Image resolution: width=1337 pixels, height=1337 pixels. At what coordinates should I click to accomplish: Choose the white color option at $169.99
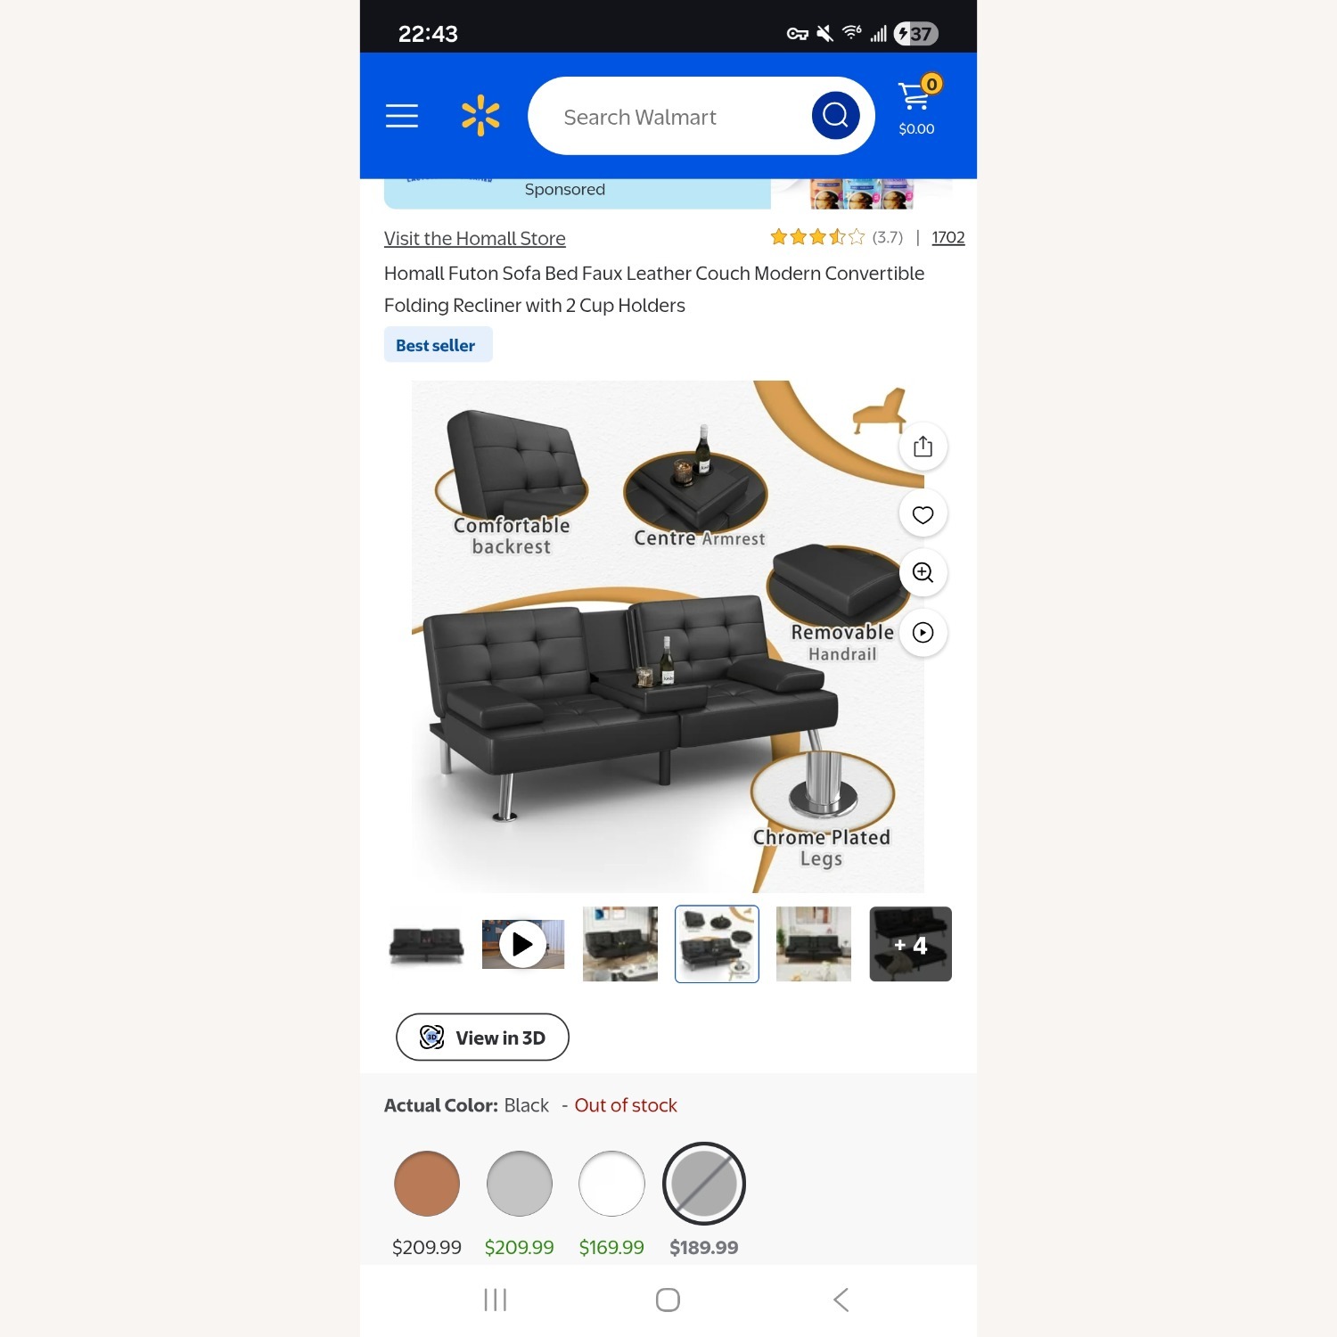[x=611, y=1184]
